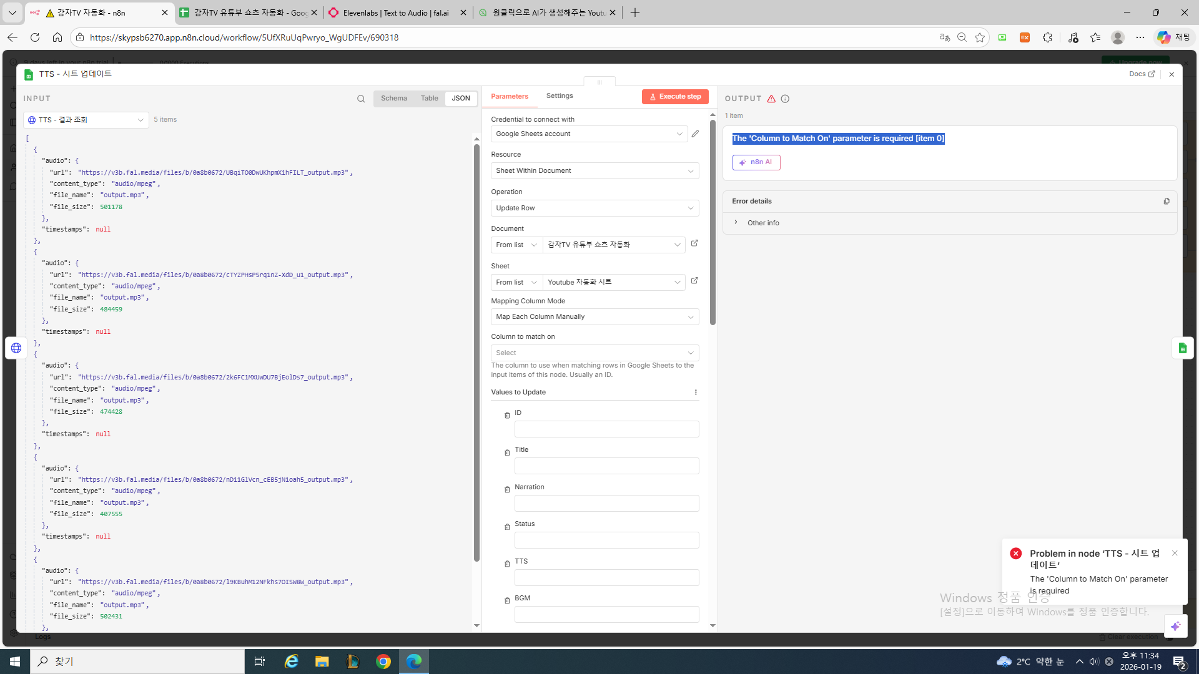
Task: Click the Status value input field
Action: (606, 540)
